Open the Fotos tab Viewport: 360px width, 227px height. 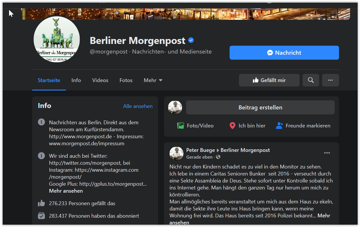[126, 80]
